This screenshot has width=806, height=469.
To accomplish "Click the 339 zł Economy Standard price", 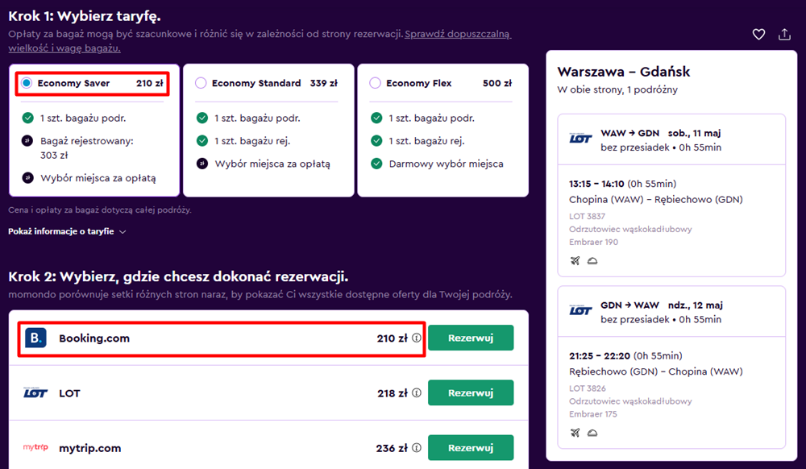I will pos(324,83).
